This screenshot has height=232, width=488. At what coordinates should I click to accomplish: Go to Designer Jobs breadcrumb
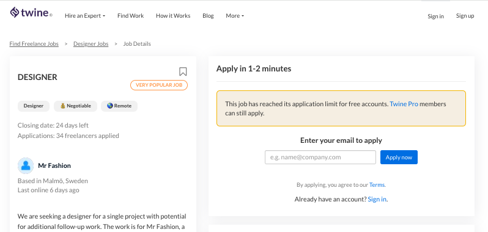tap(91, 44)
